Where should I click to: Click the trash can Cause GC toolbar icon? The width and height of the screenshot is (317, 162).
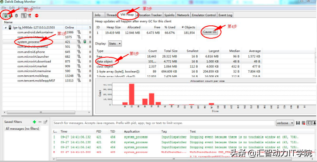[x=16, y=16]
